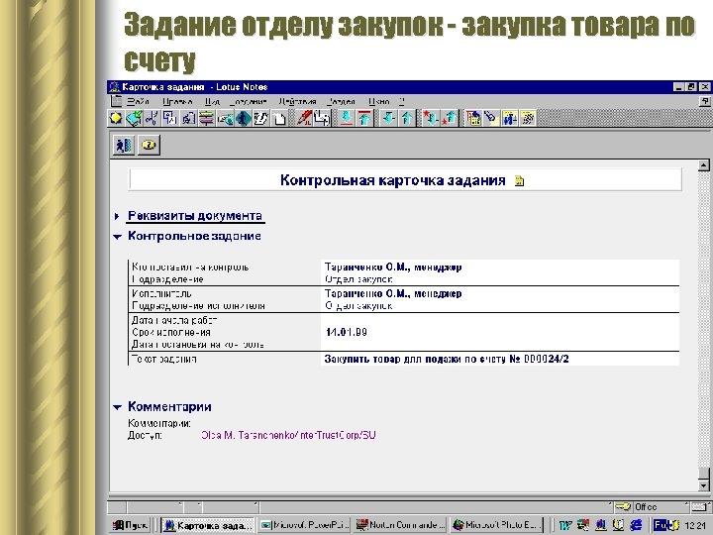This screenshot has height=535, width=713.
Task: Switch to Microsoft Photo Editor taskbar button
Action: pos(496,525)
